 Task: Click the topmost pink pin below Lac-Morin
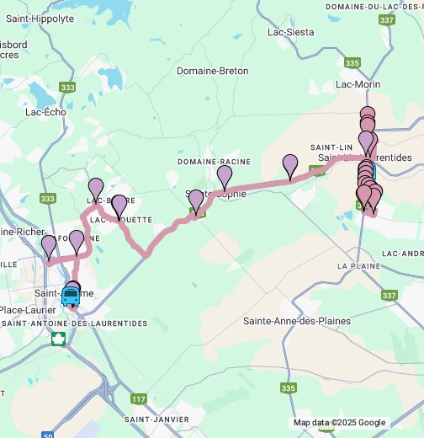click(368, 113)
